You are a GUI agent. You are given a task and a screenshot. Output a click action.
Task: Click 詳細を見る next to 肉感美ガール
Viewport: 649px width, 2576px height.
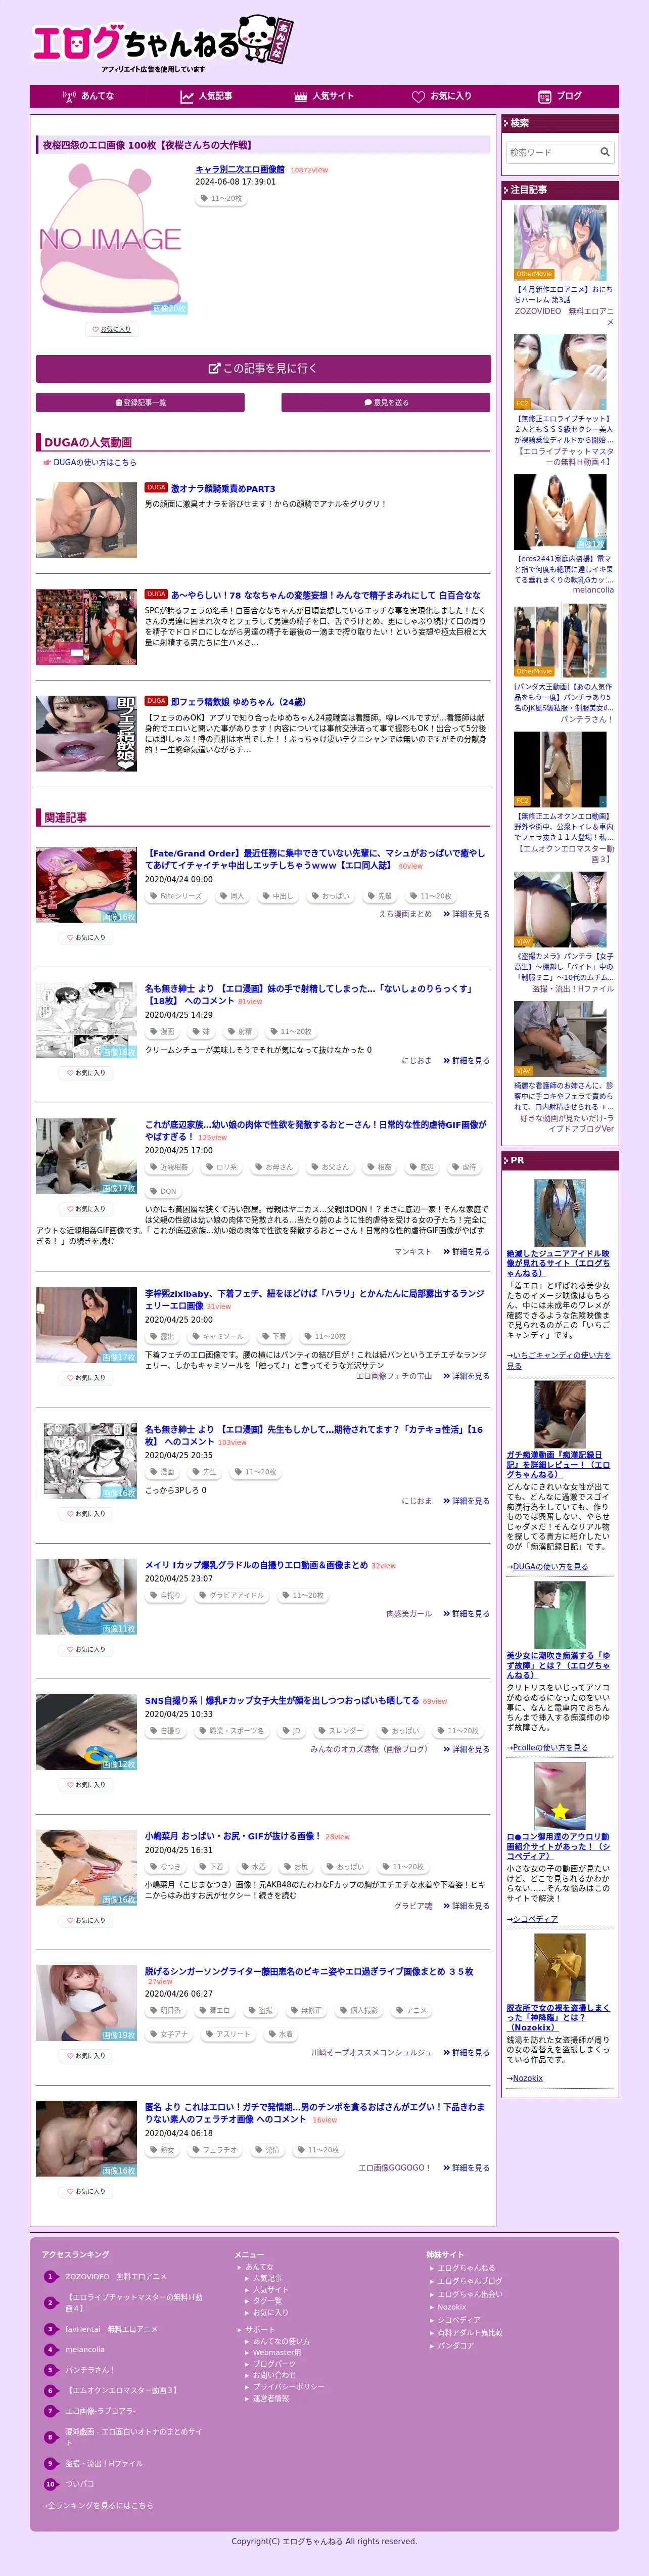[x=466, y=1614]
